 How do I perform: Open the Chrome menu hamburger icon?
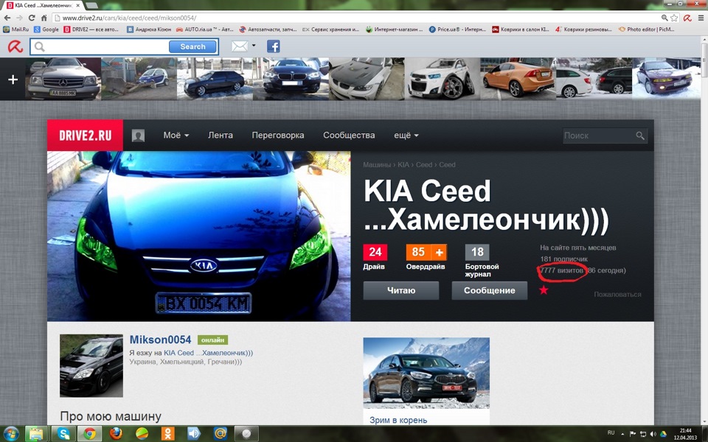701,18
